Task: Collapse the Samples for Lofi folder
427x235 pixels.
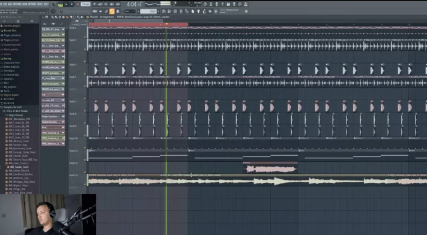Action: [x=11, y=107]
